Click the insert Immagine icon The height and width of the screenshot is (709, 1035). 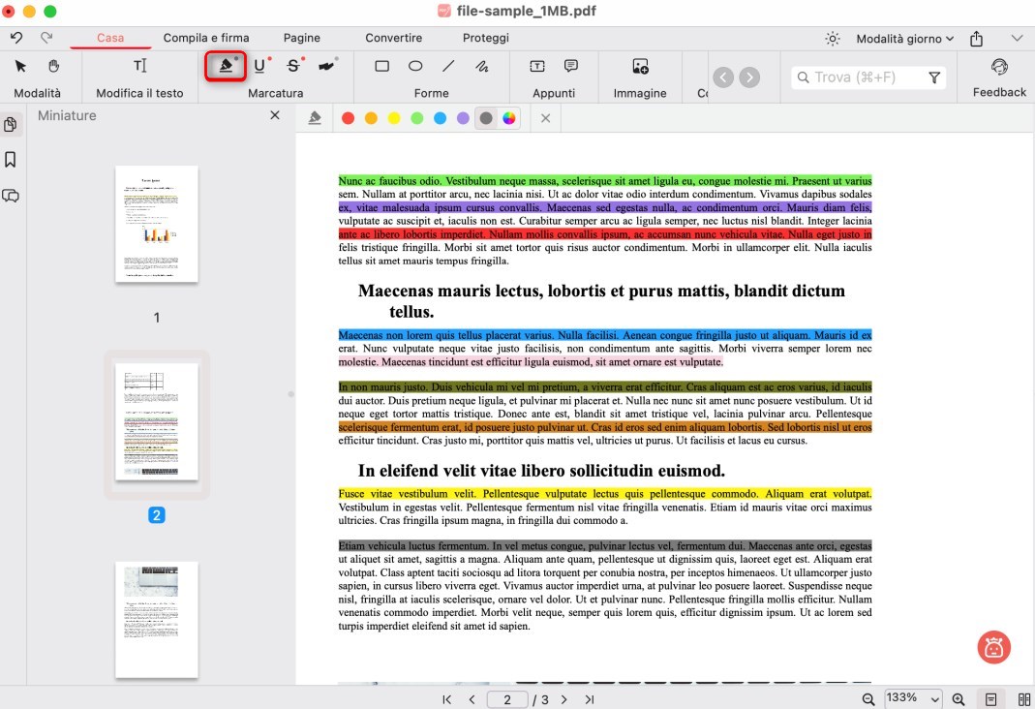638,68
